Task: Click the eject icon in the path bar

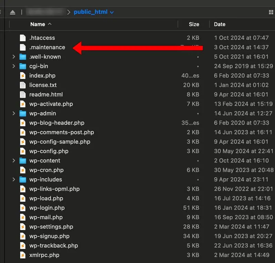Action: pos(12,12)
